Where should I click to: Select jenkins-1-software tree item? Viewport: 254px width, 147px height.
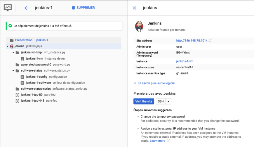coord(55,83)
